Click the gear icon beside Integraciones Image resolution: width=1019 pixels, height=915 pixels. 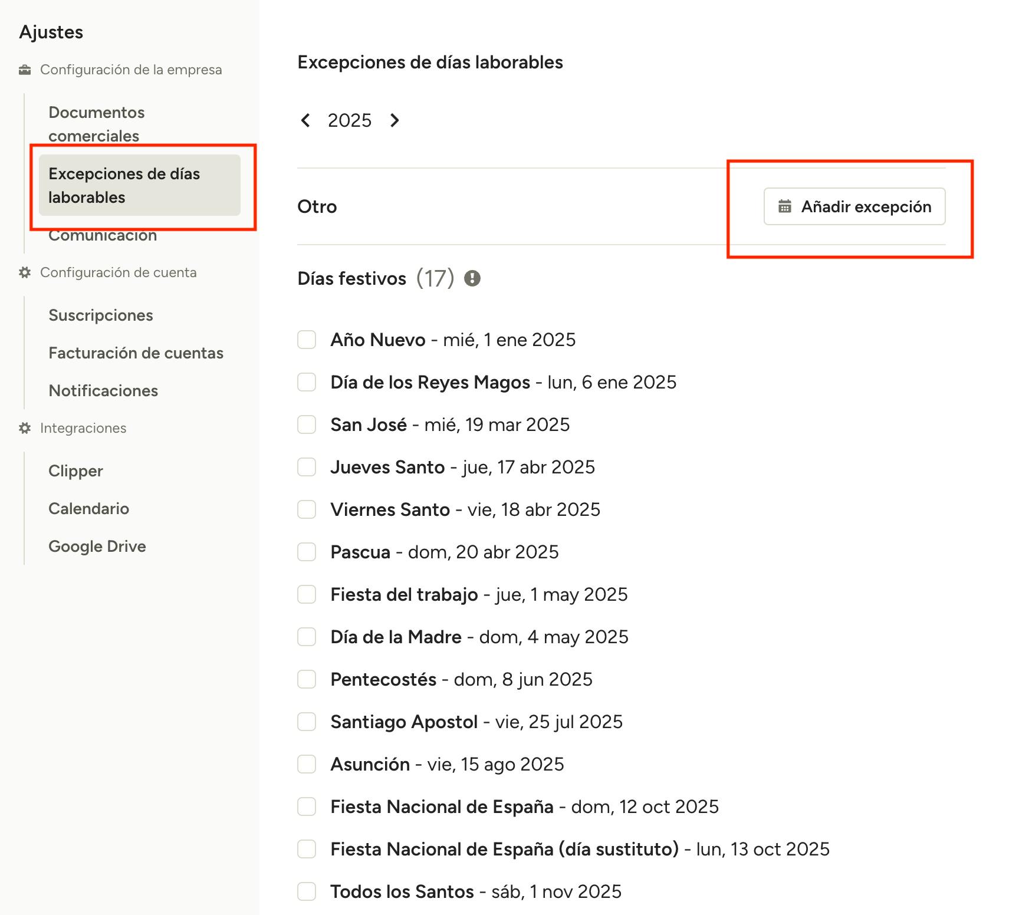pos(25,428)
